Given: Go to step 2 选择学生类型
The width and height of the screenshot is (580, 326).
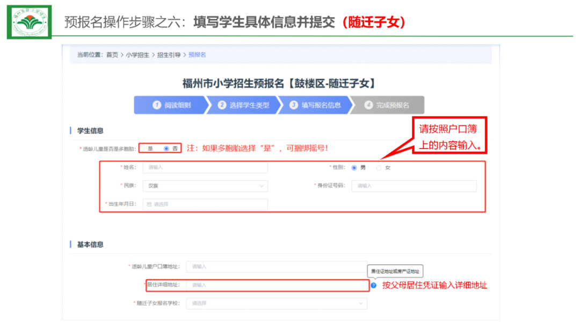Looking at the screenshot, I should [x=243, y=105].
